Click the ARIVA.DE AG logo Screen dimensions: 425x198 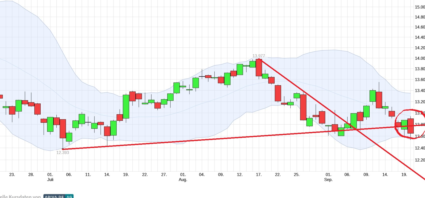(58, 196)
